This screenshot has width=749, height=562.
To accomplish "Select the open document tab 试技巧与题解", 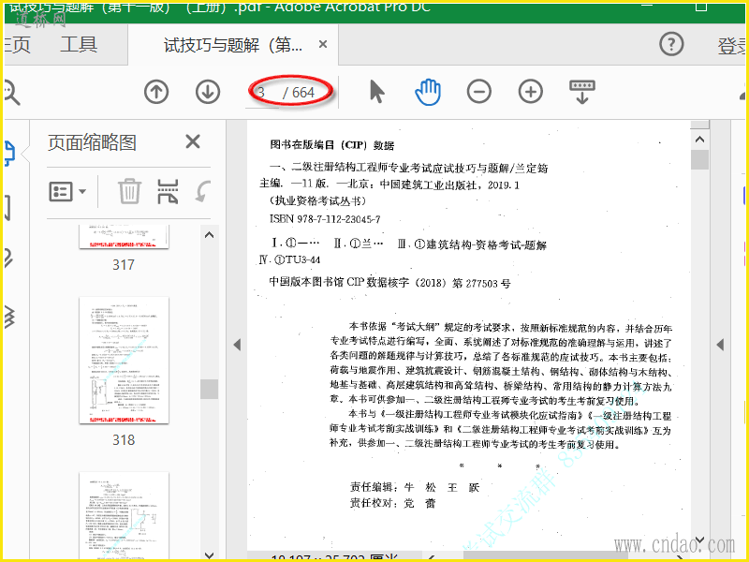I will click(232, 45).
